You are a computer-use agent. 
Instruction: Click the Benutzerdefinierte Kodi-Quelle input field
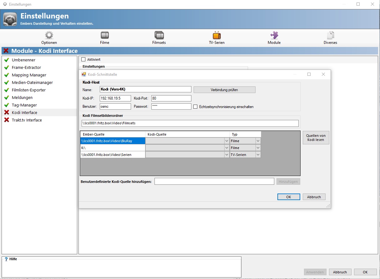(214, 181)
